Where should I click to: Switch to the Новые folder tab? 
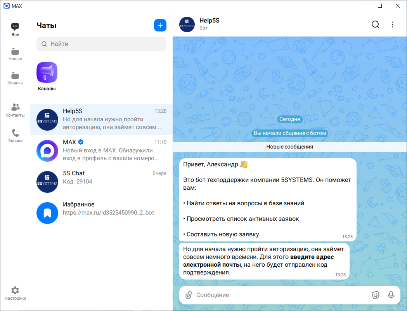tap(15, 54)
